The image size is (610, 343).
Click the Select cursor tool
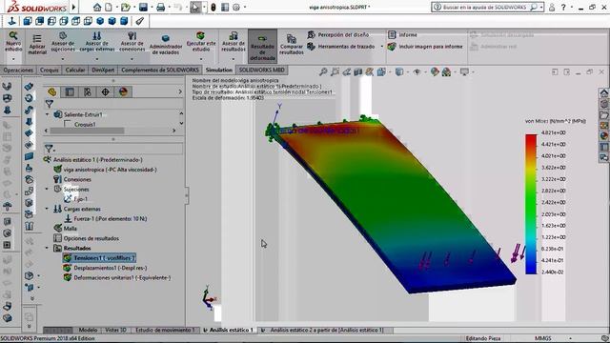pyautogui.click(x=195, y=7)
